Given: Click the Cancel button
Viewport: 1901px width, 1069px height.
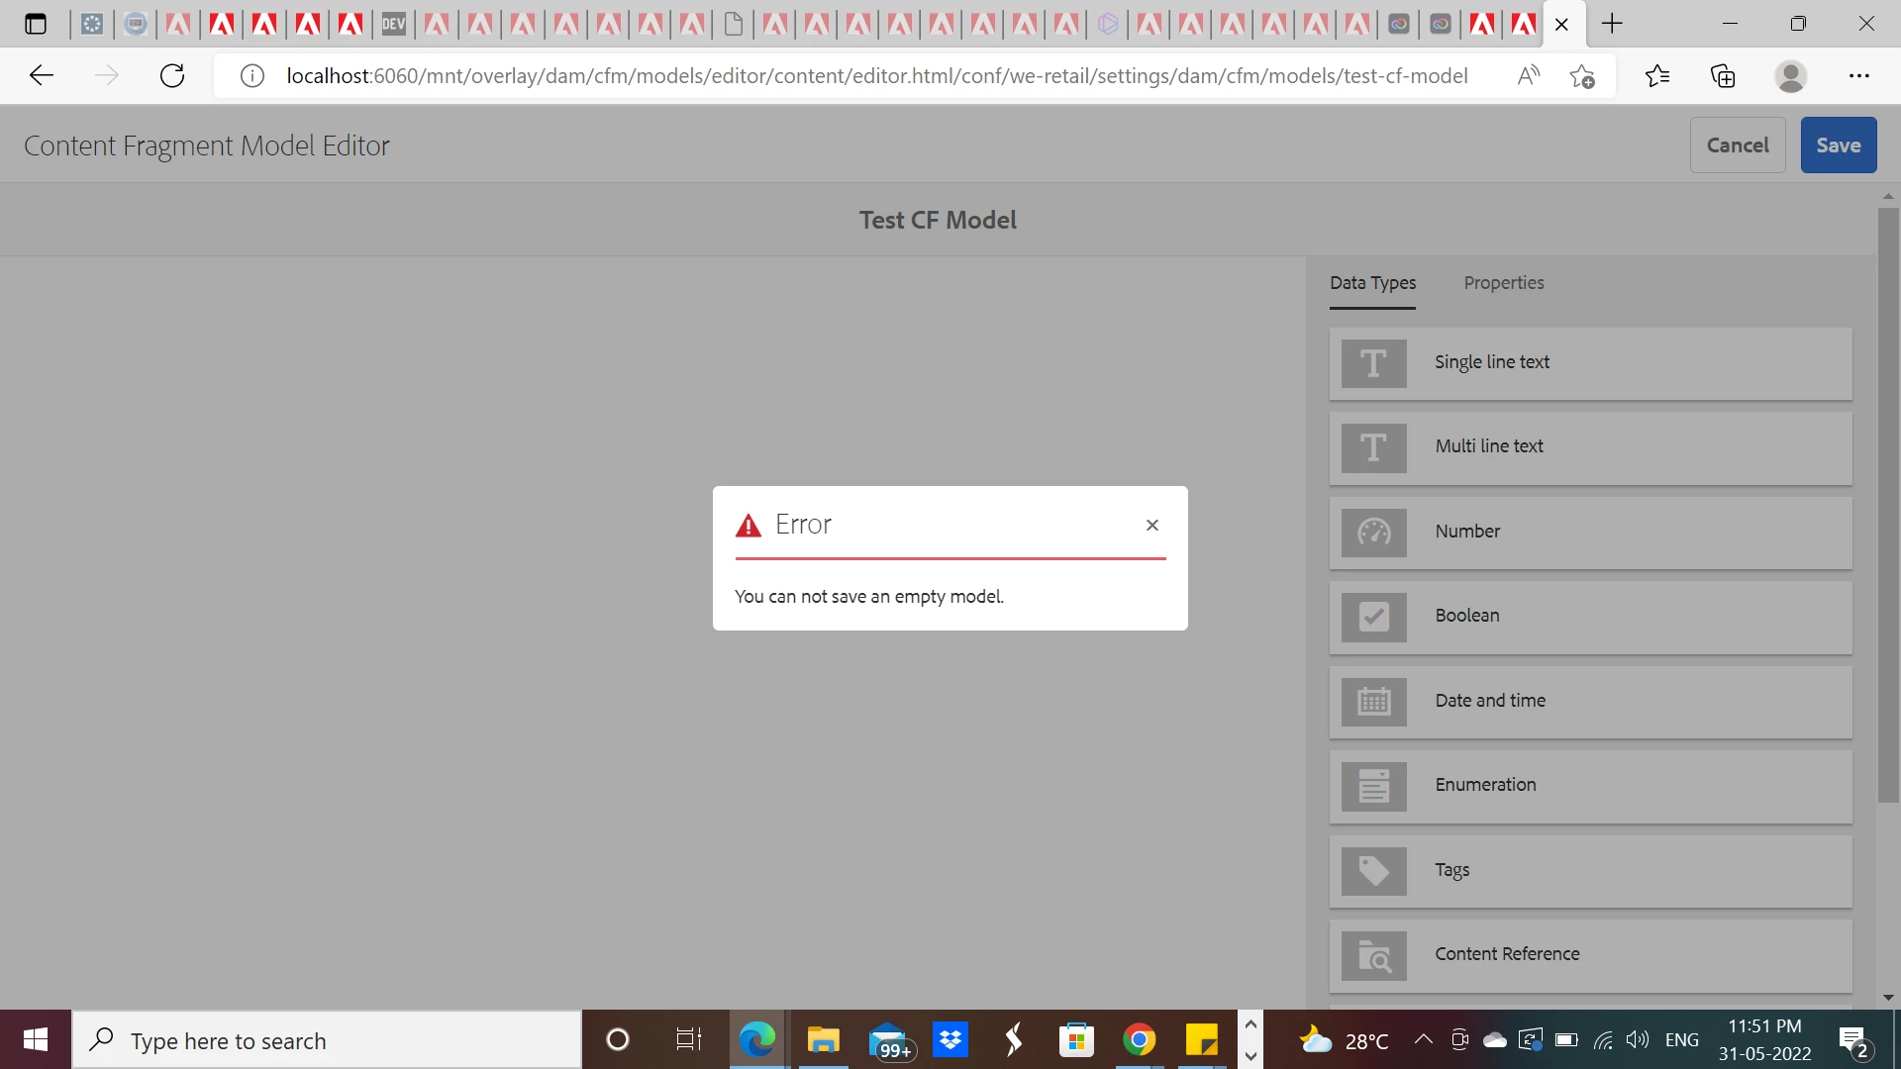Looking at the screenshot, I should [1737, 146].
